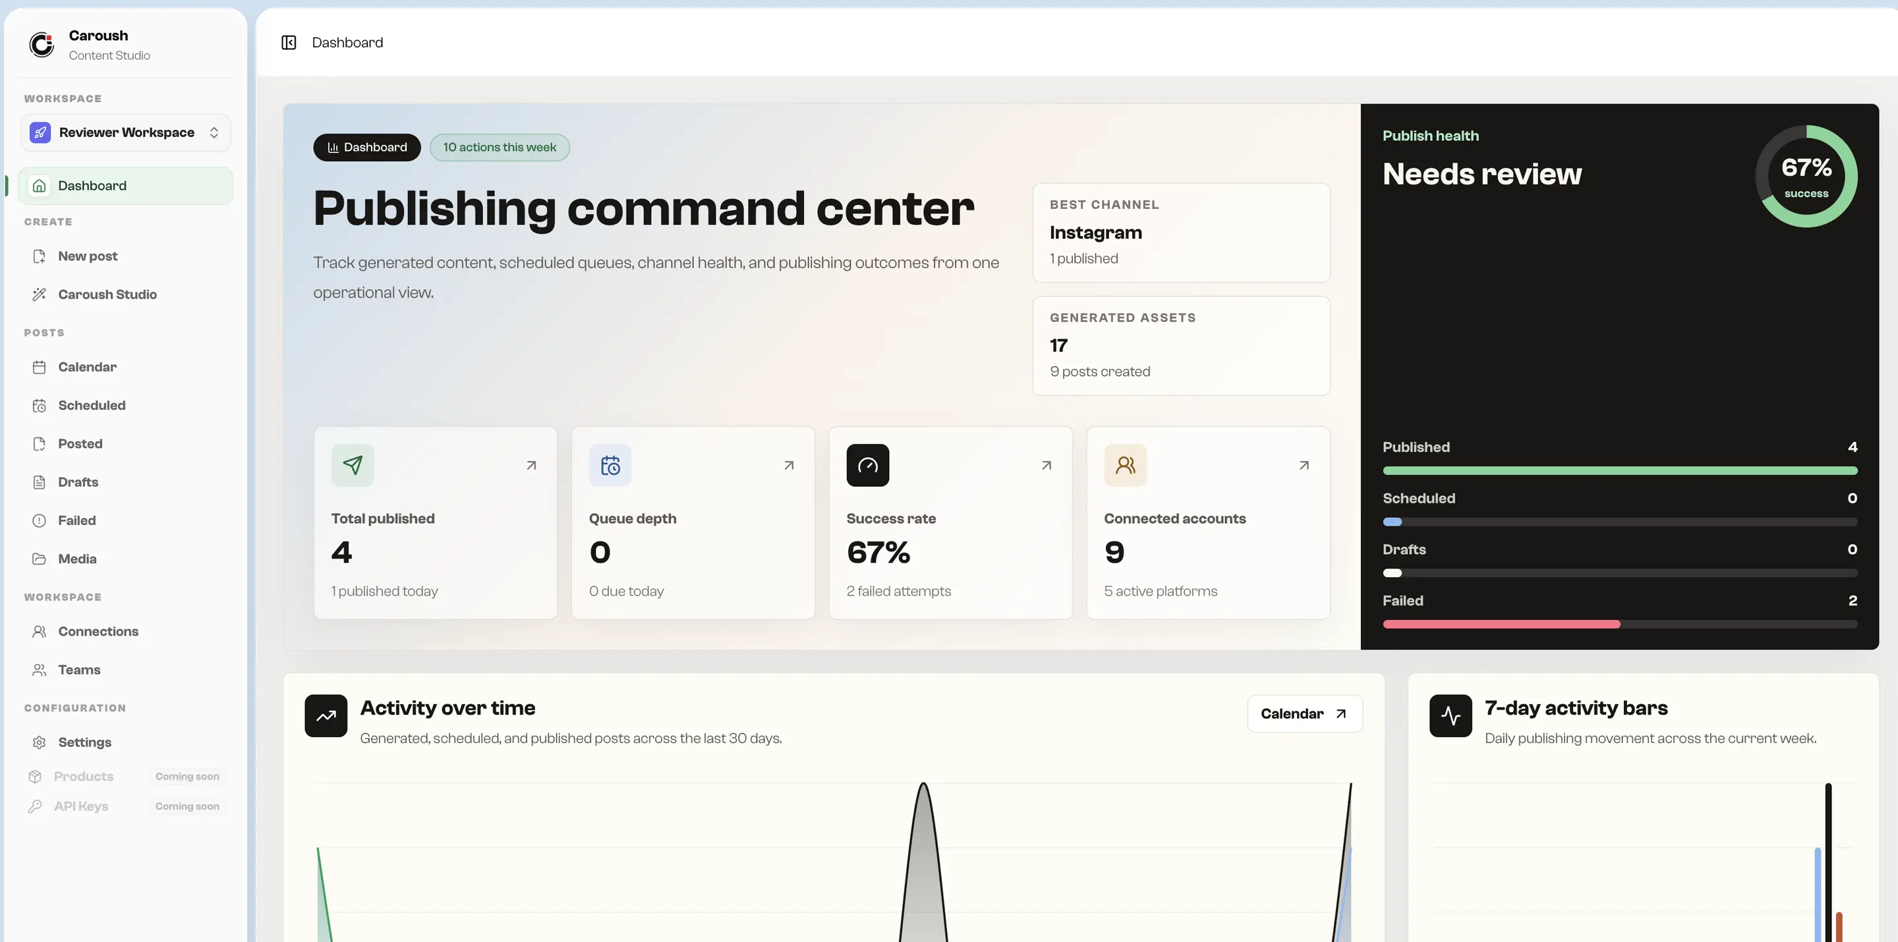Click the Caroush logo icon
The height and width of the screenshot is (942, 1898).
(x=42, y=44)
